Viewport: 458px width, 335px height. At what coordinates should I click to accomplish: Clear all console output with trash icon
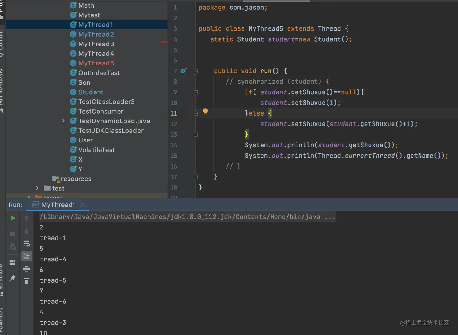[x=26, y=281]
